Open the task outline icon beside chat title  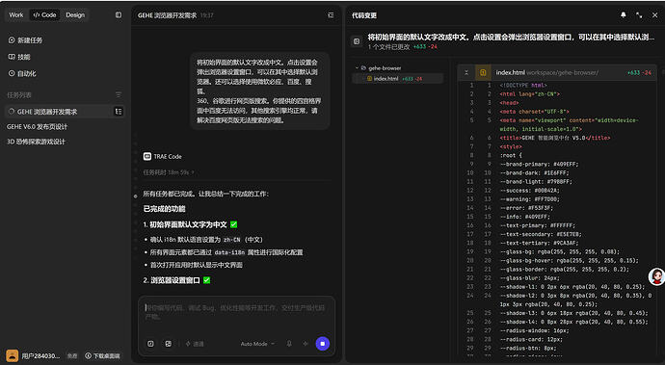click(x=331, y=14)
